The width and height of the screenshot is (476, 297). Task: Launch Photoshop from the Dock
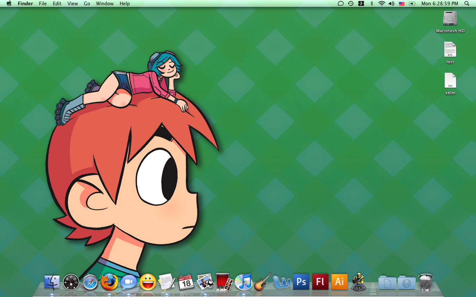click(x=301, y=282)
